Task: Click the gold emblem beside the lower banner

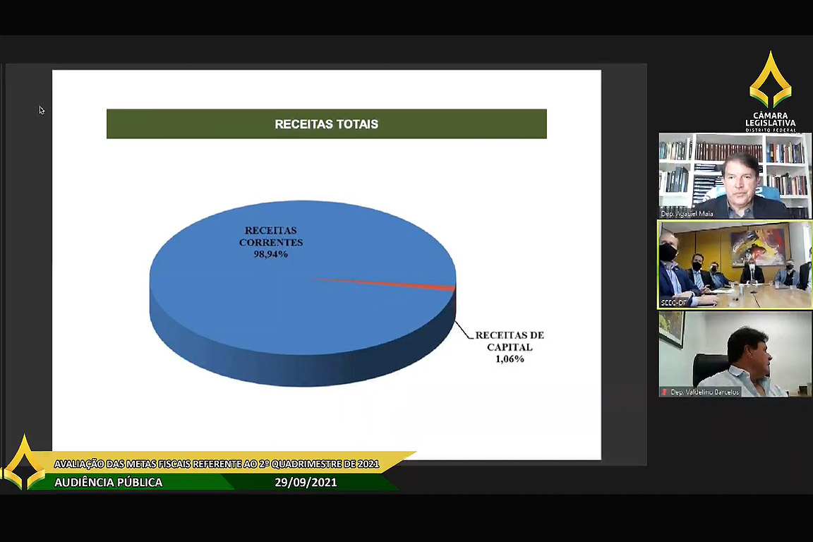Action: tap(23, 466)
